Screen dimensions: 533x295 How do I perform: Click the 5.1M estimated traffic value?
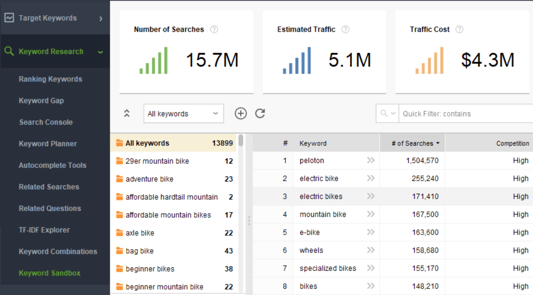point(350,60)
